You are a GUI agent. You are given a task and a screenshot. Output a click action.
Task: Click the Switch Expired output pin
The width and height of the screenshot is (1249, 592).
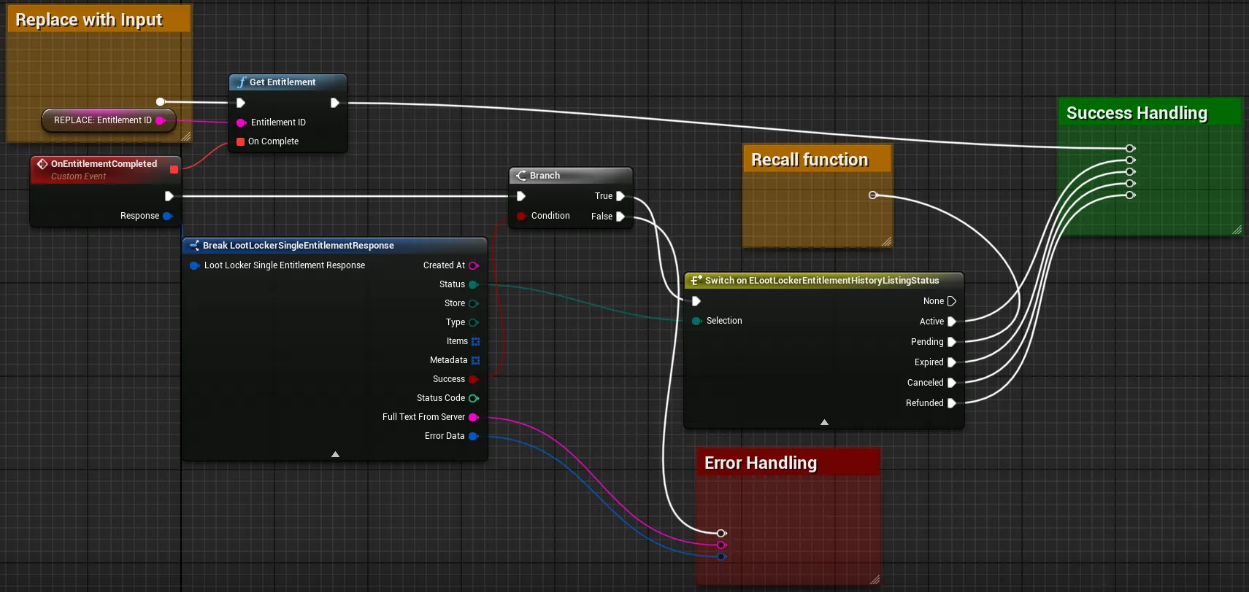pyautogui.click(x=952, y=362)
